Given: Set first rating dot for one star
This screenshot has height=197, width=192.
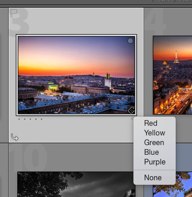Looking at the screenshot, I should pyautogui.click(x=19, y=119).
